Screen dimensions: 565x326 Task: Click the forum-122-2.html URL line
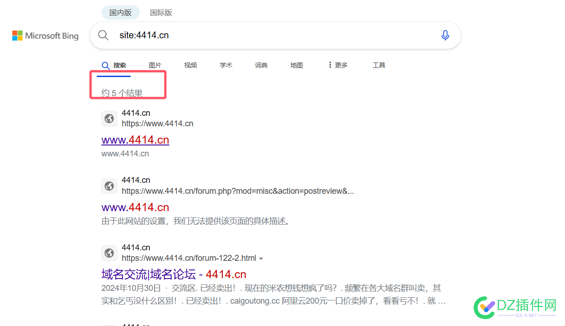coord(189,258)
